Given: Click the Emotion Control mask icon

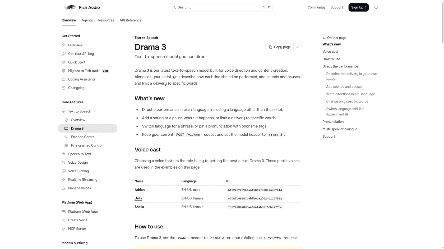Looking at the screenshot, I should click(66, 137).
